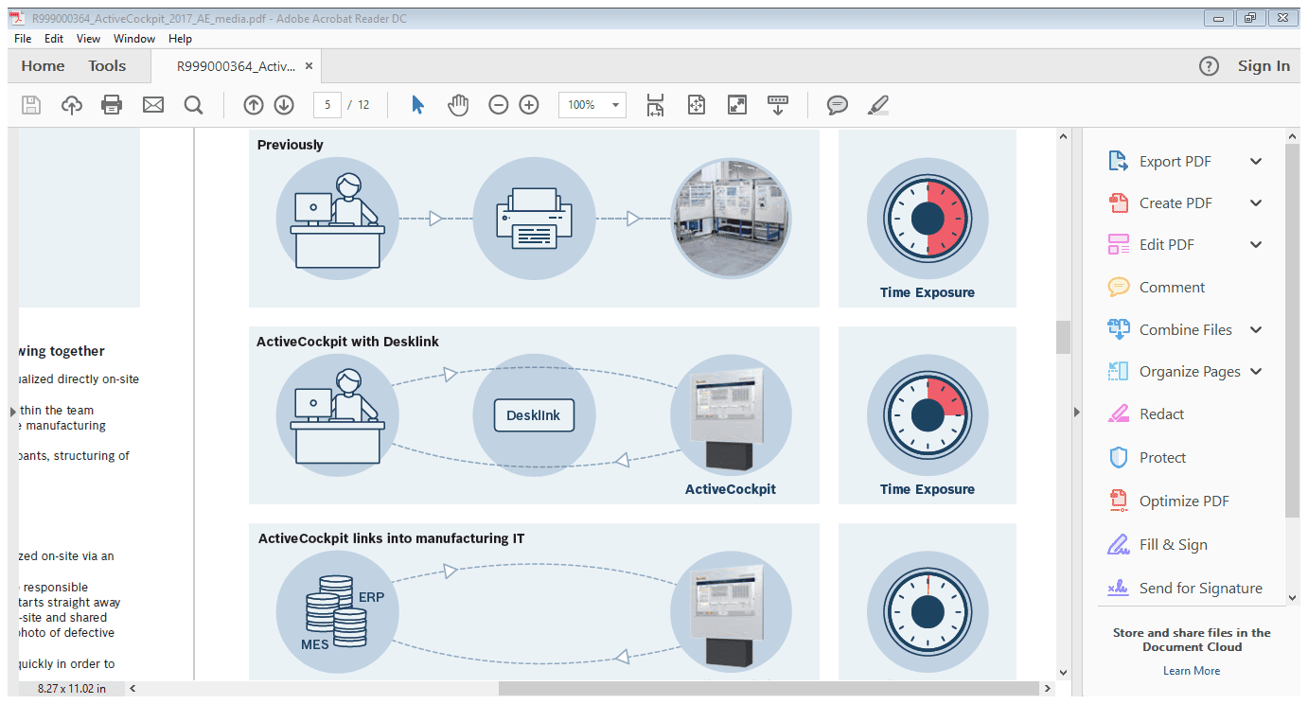Click the fit one full page icon

pos(697,105)
